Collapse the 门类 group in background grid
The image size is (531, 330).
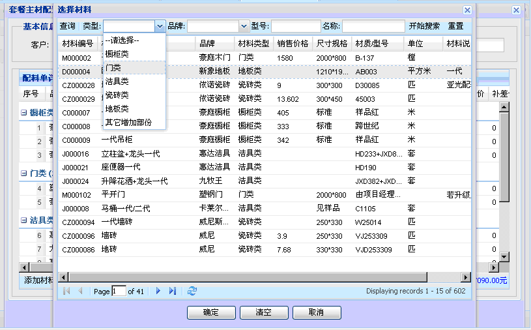tap(24, 173)
